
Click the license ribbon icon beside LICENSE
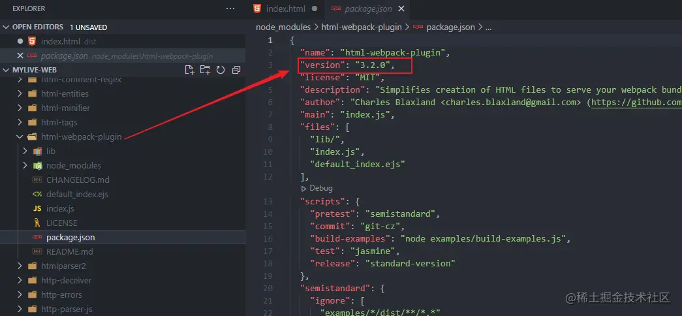(x=37, y=223)
